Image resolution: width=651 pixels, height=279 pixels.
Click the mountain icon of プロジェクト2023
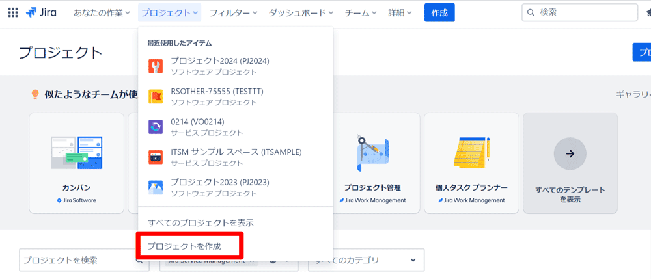(x=156, y=187)
